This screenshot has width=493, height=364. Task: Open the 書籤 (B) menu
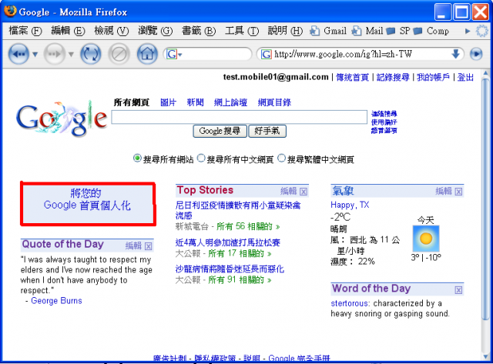tap(199, 31)
